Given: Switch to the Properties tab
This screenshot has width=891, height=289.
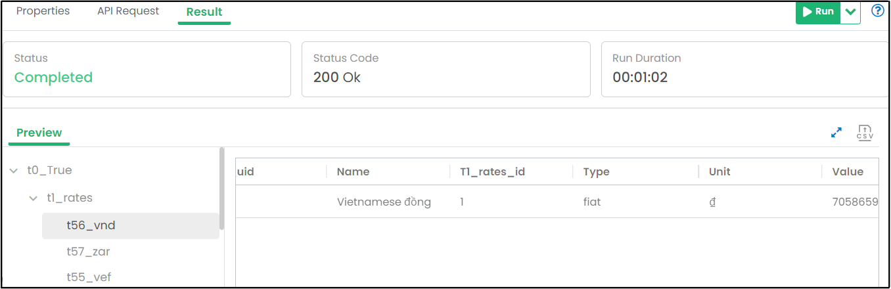Looking at the screenshot, I should point(43,11).
